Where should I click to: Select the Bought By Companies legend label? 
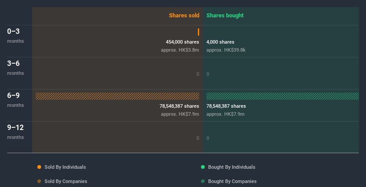tap(232, 181)
